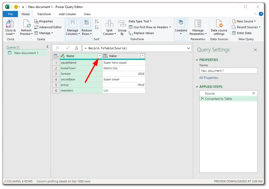
Task: Click the table options icon in grid corner
Action: pyautogui.click(x=56, y=56)
